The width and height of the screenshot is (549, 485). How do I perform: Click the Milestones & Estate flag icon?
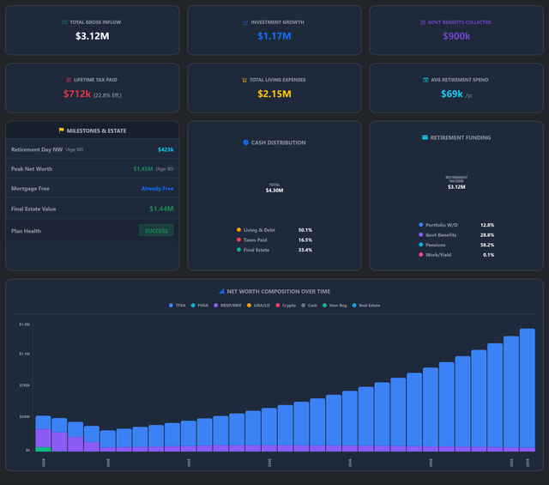pyautogui.click(x=61, y=130)
